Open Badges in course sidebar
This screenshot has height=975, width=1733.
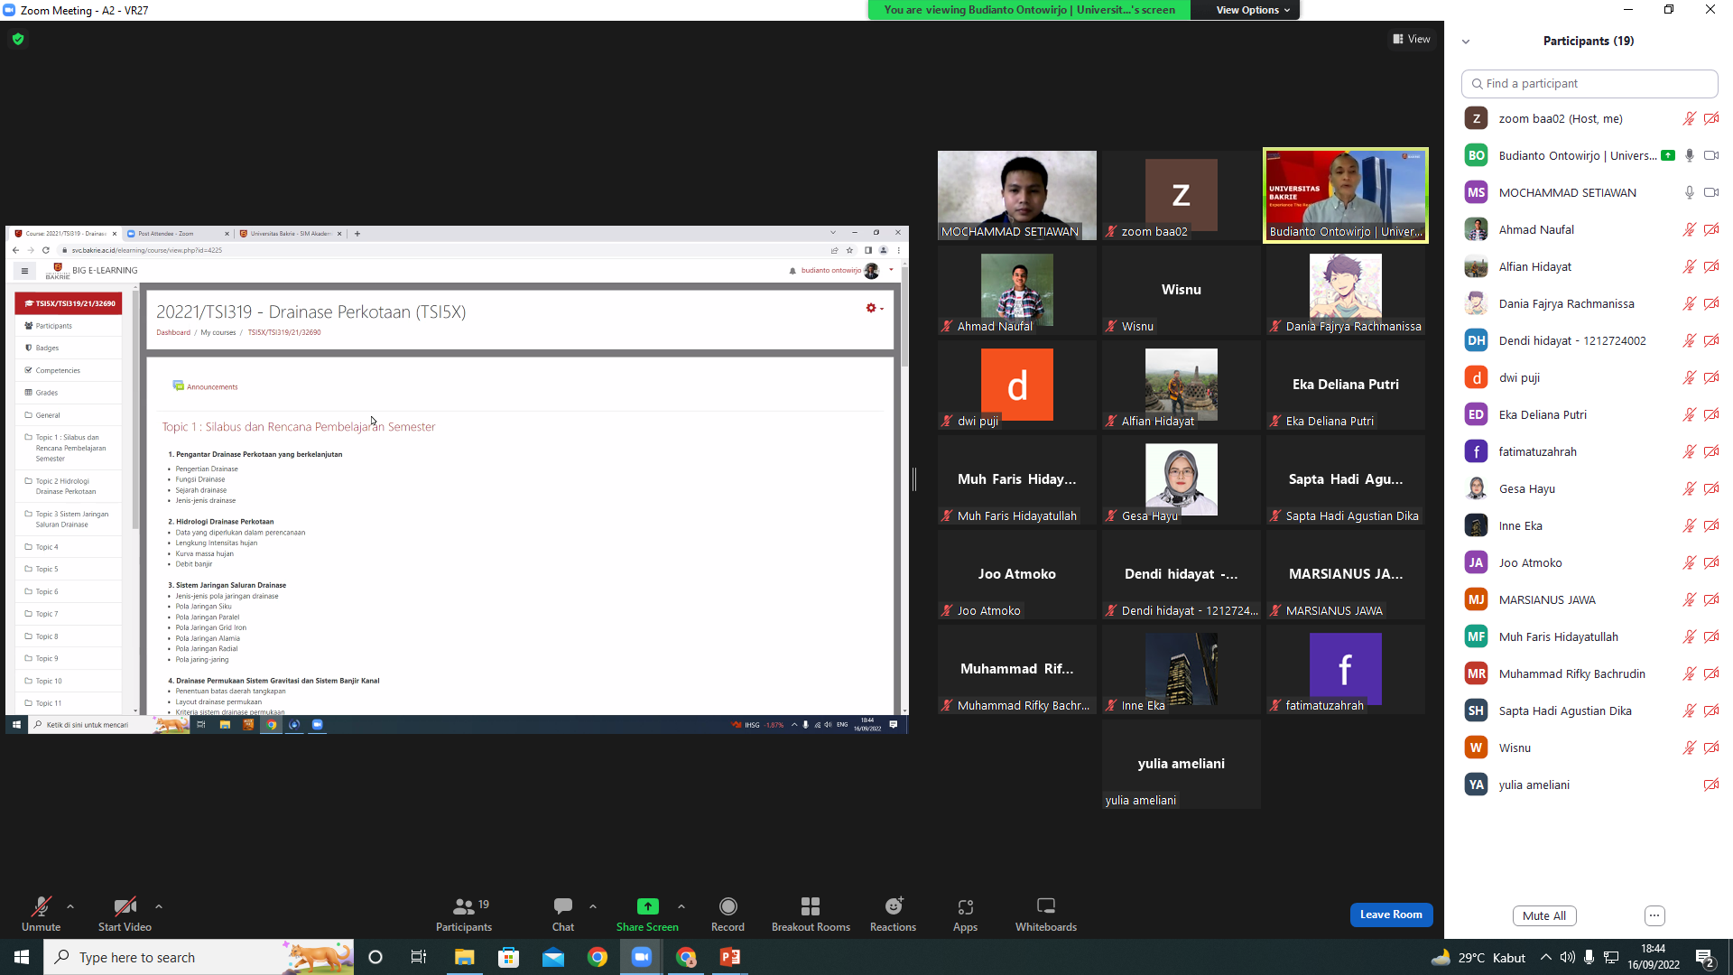(69, 348)
